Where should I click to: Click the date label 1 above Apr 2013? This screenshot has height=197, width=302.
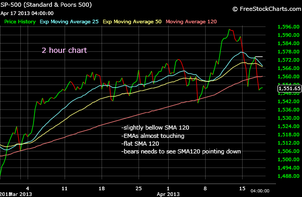tap(168, 188)
